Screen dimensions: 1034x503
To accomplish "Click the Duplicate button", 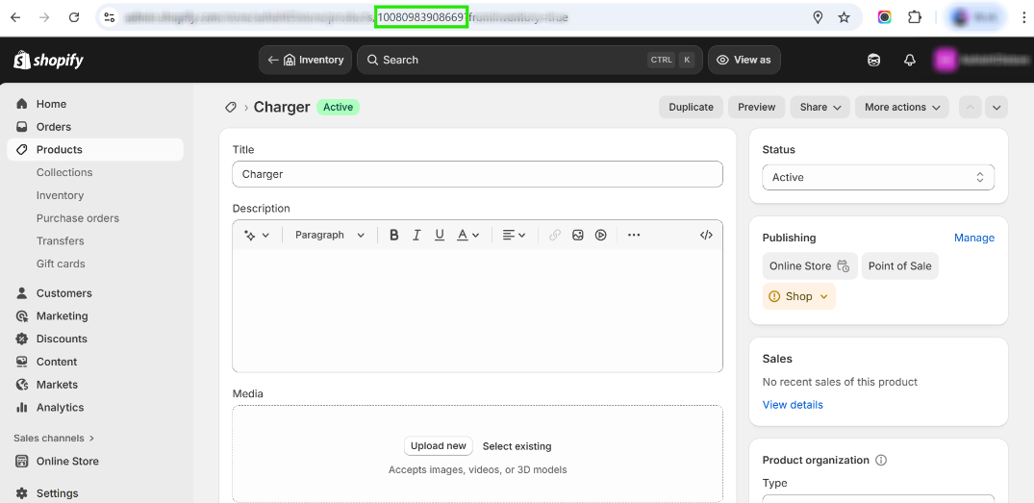I will click(x=691, y=107).
